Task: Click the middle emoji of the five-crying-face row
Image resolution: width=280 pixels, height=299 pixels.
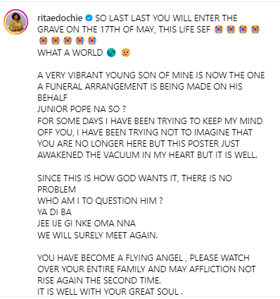Action: pyautogui.click(x=68, y=41)
